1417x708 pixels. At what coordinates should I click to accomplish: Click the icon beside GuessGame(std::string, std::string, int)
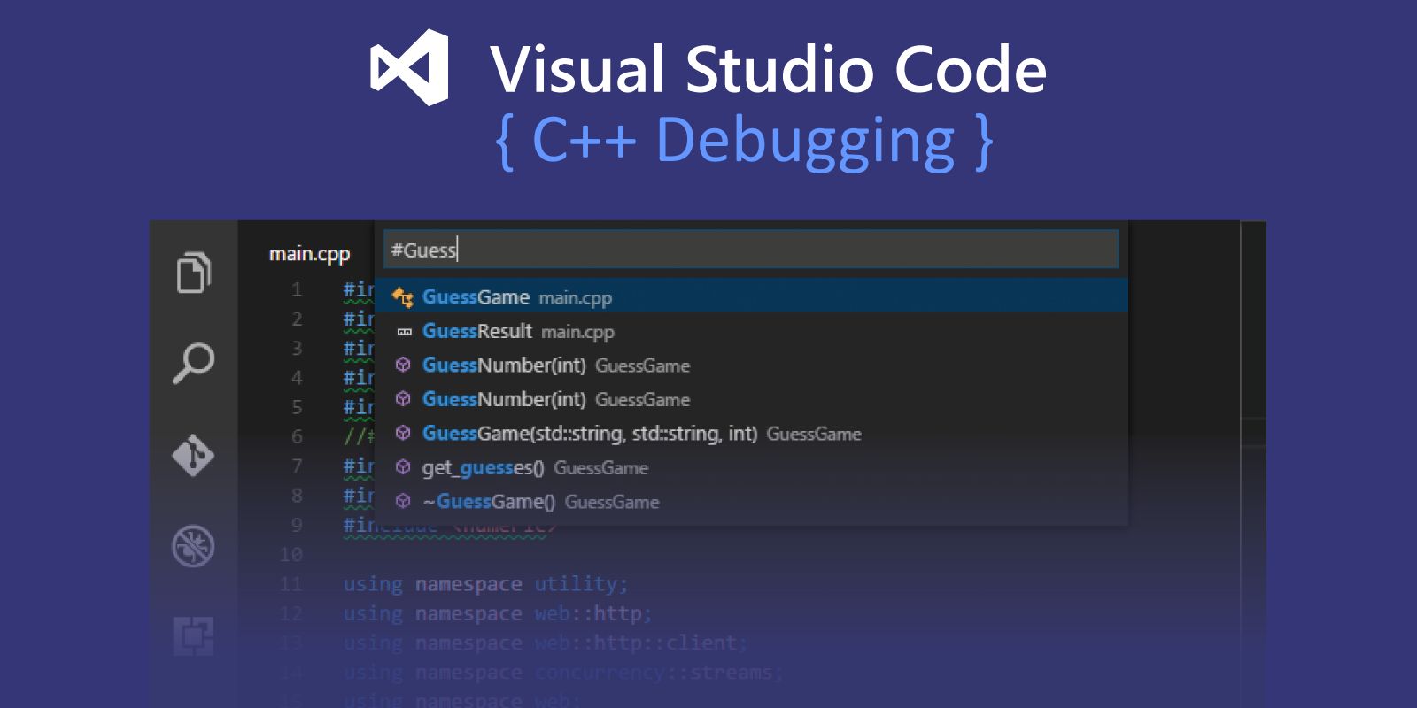(x=403, y=433)
